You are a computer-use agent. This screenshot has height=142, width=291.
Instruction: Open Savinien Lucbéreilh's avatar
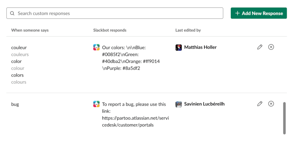178,104
